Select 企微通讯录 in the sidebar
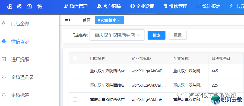 (22, 77)
